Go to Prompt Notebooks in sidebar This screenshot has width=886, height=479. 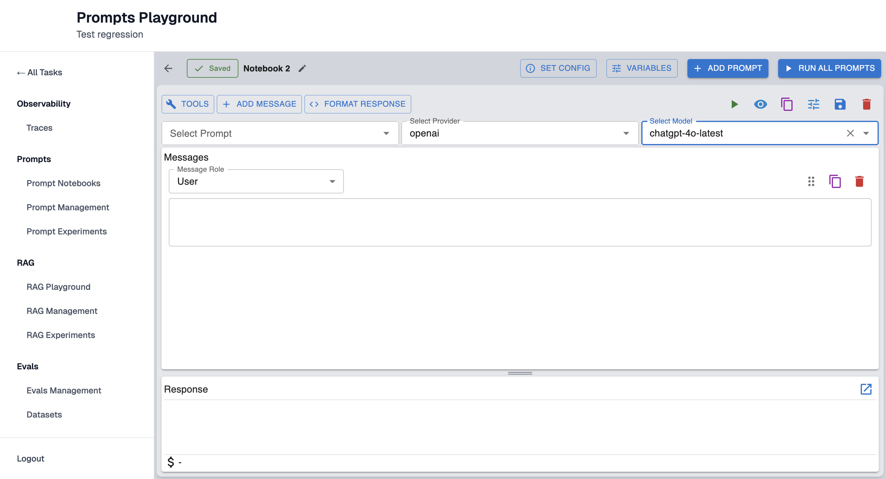pyautogui.click(x=63, y=183)
